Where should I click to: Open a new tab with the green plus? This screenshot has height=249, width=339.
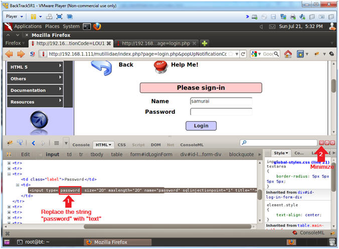click(204, 44)
